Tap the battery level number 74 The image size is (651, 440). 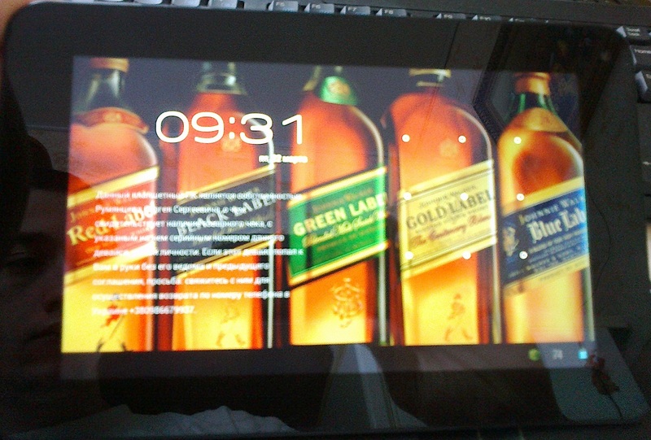(558, 353)
